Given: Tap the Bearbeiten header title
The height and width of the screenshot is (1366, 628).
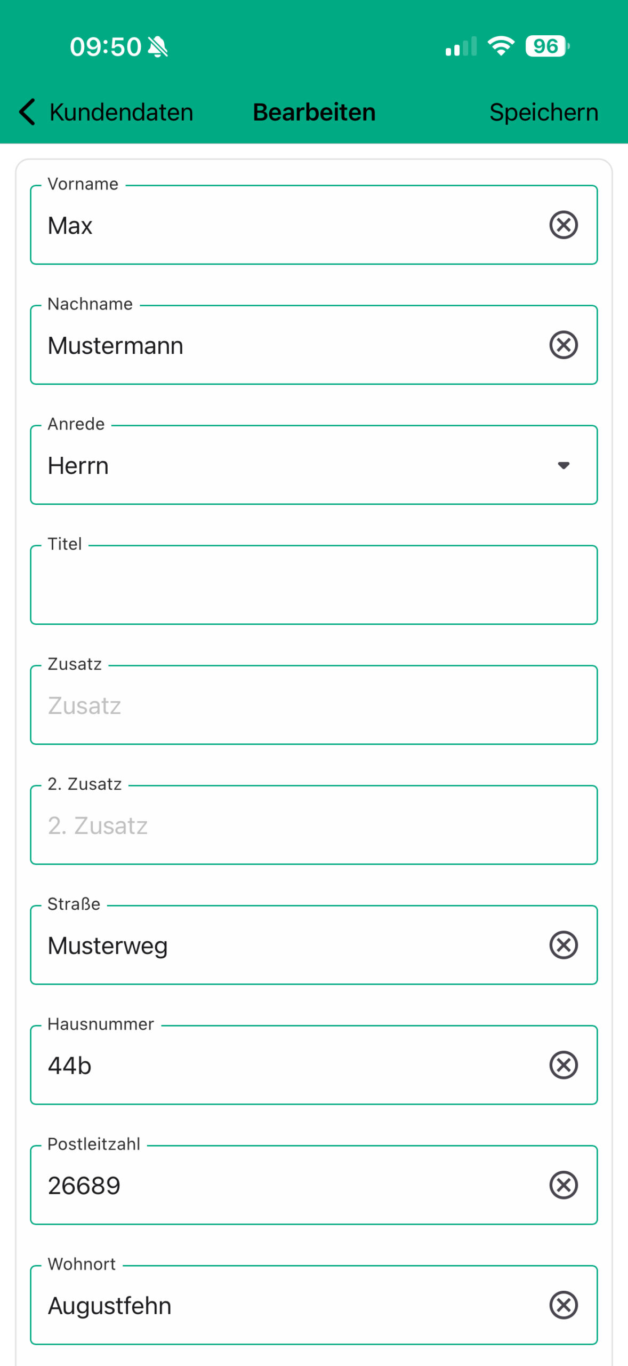Looking at the screenshot, I should (x=314, y=113).
